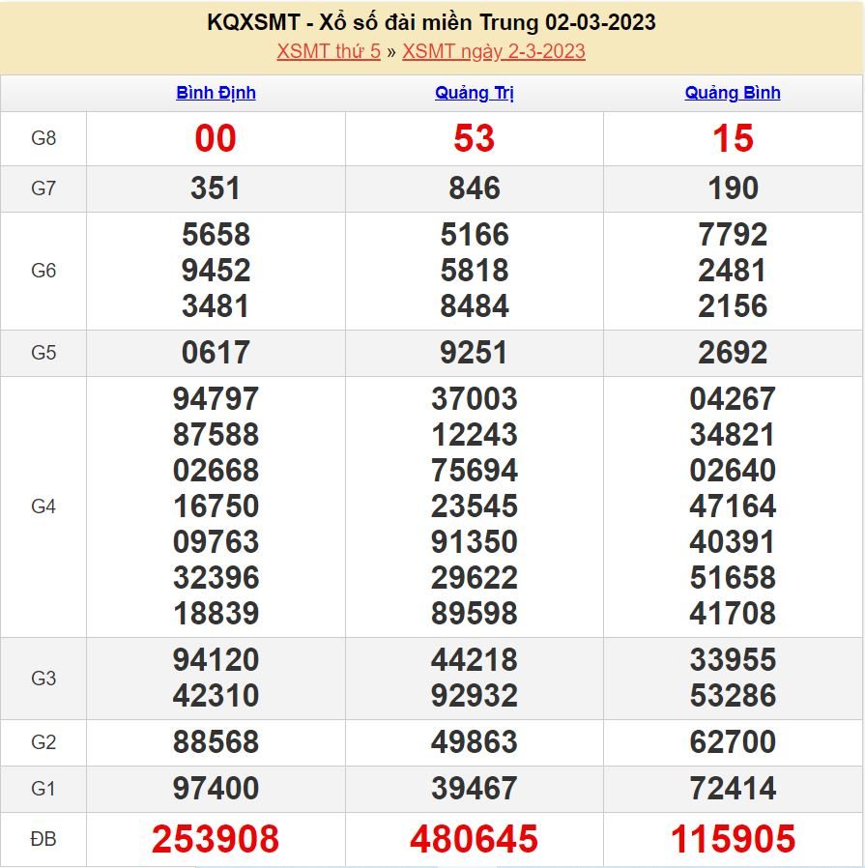Click G3 number 94120
Viewport: 865px width, 868px height.
point(216,660)
